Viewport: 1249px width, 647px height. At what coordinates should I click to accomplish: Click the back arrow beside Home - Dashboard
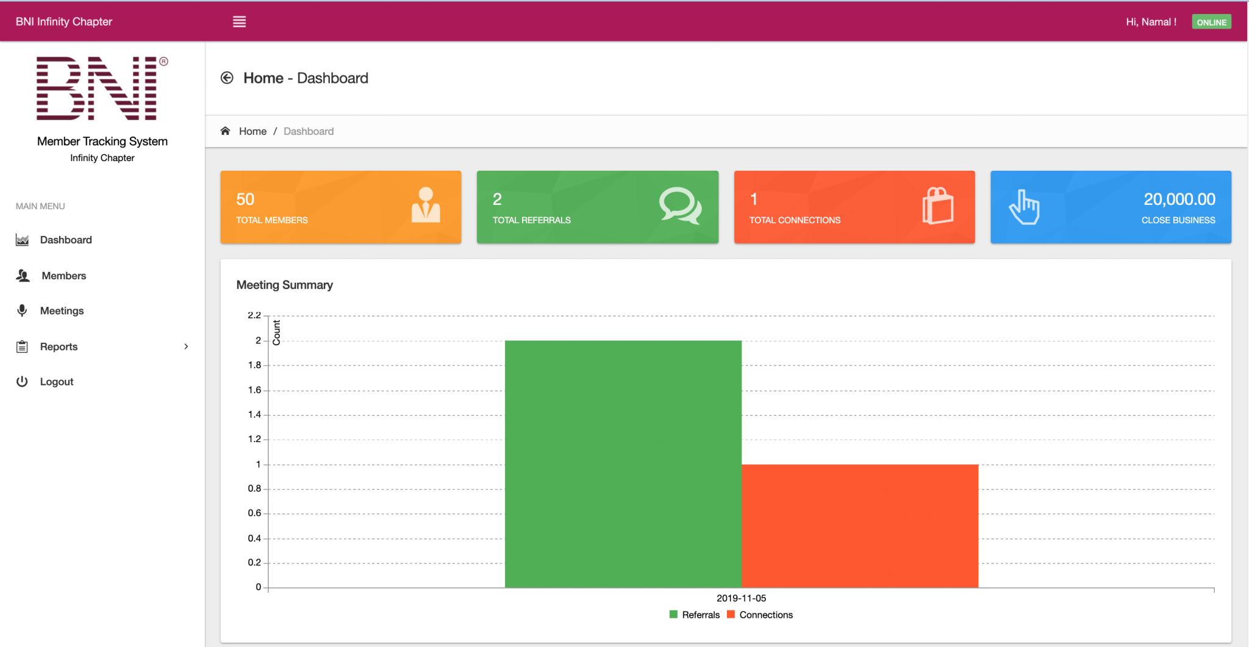pyautogui.click(x=227, y=78)
